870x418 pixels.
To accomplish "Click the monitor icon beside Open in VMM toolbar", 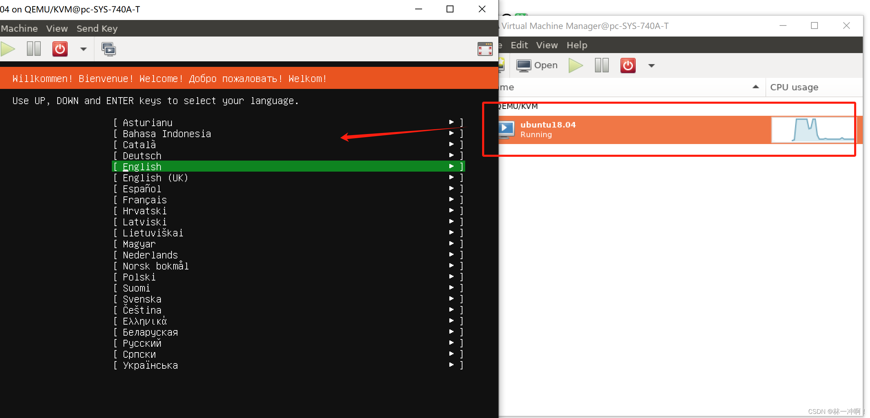I will (x=523, y=65).
